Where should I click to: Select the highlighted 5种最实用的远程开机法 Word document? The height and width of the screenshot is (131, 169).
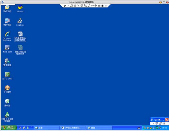point(20,36)
